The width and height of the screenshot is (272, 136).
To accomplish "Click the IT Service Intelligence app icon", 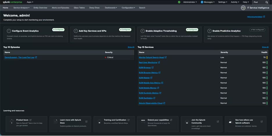I will pyautogui.click(x=243, y=8).
